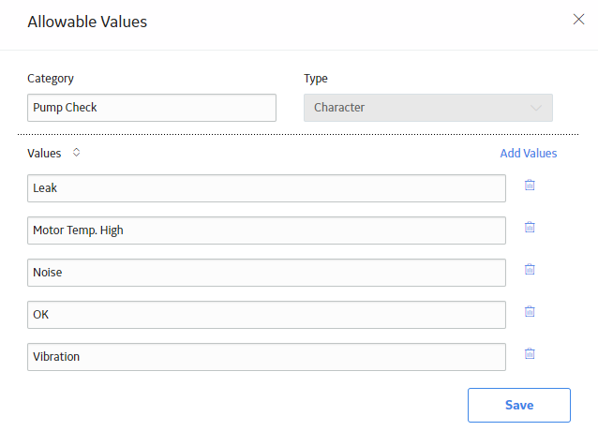Click the trash icon beside Noise
This screenshot has height=431, width=598.
click(x=530, y=270)
